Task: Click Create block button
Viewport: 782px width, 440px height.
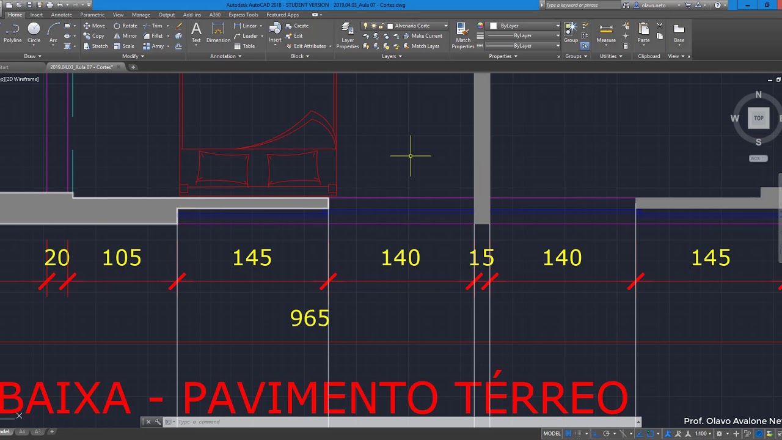Action: tap(297, 26)
